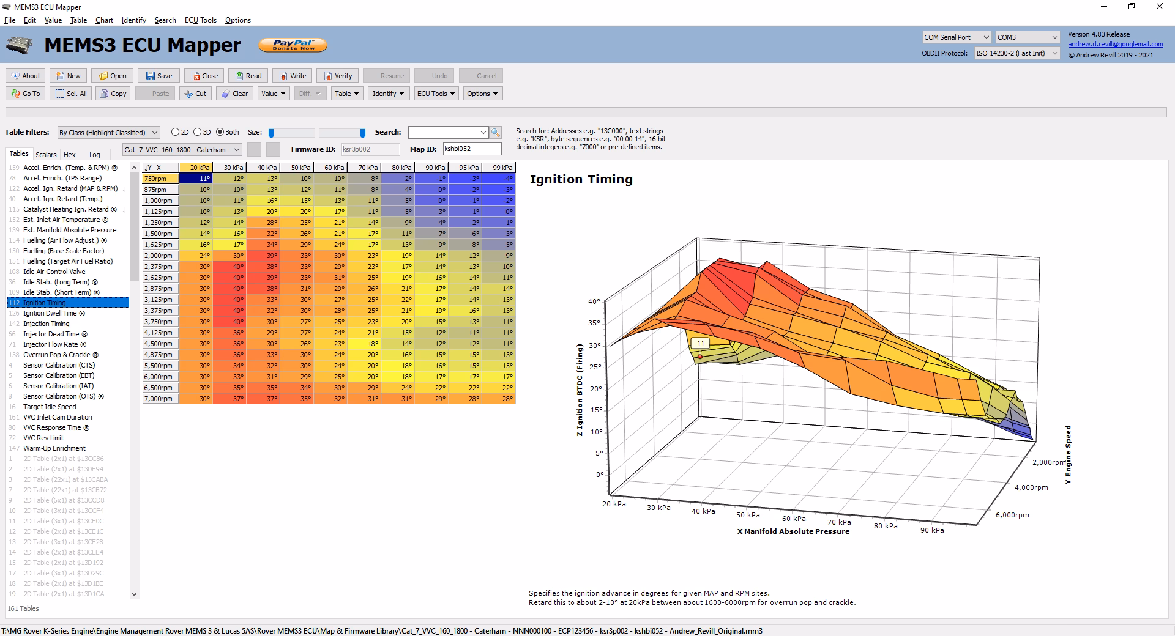The height and width of the screenshot is (636, 1175).
Task: Click the Go To toolbar button
Action: [26, 94]
